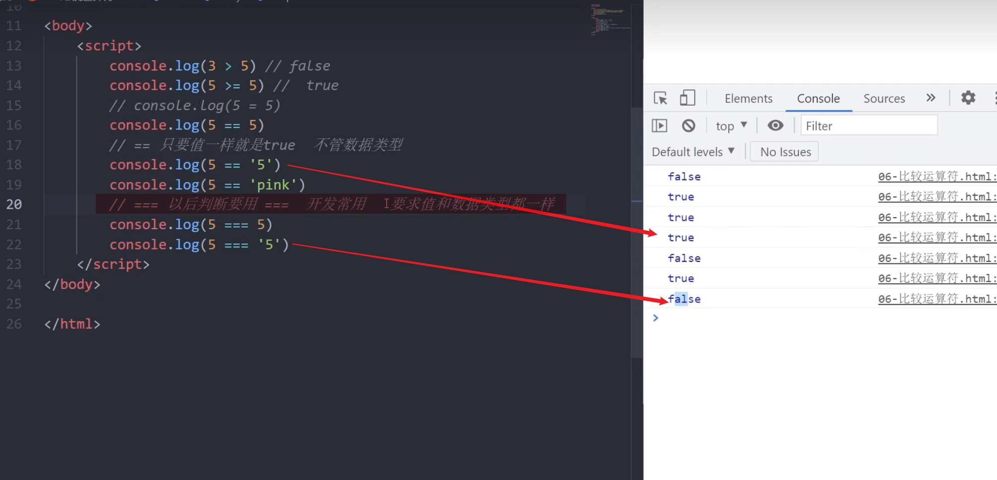Click the editor vertical scrollbar

pyautogui.click(x=637, y=232)
